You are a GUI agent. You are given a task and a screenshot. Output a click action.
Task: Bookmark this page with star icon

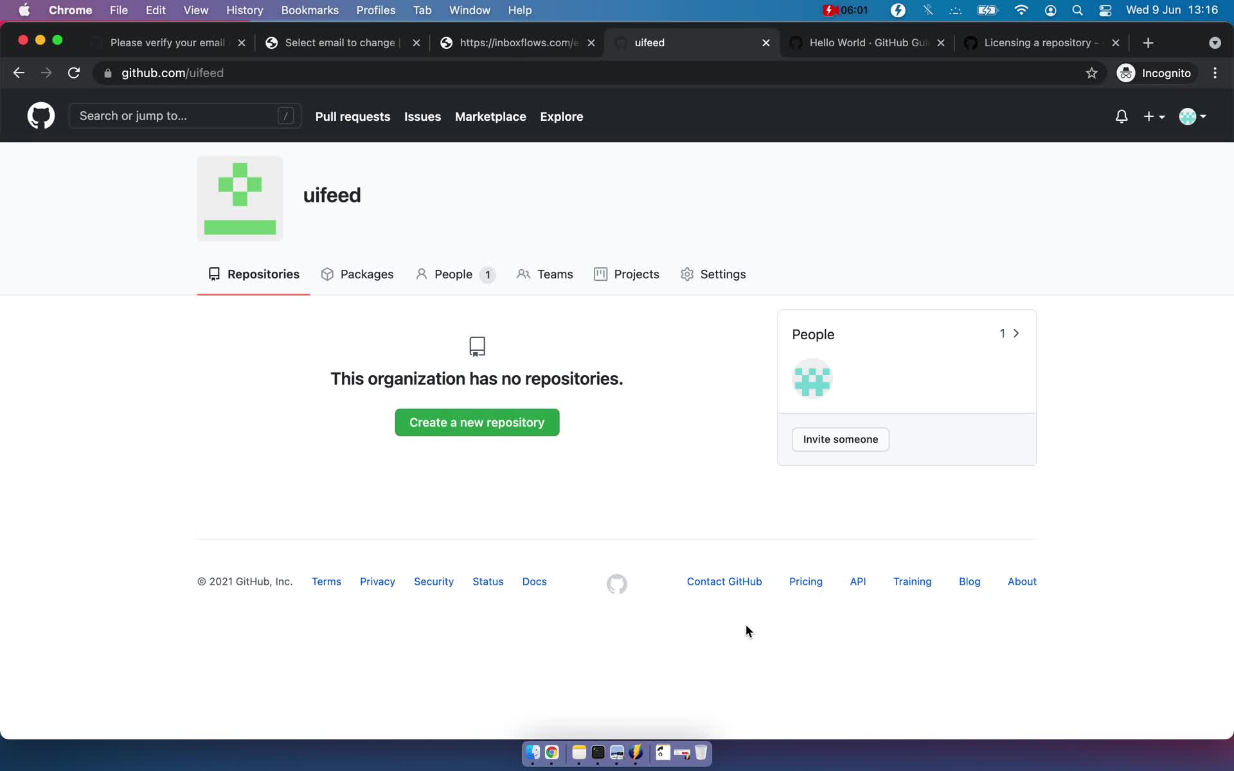click(1091, 73)
